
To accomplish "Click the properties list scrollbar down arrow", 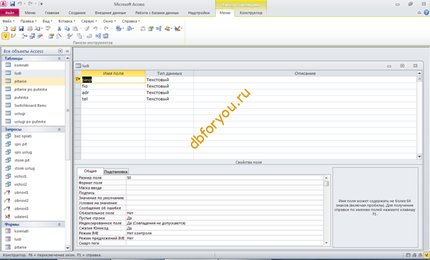I will pos(327,243).
